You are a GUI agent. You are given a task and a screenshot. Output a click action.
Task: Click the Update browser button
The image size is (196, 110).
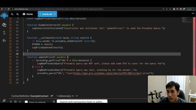coord(190,9)
